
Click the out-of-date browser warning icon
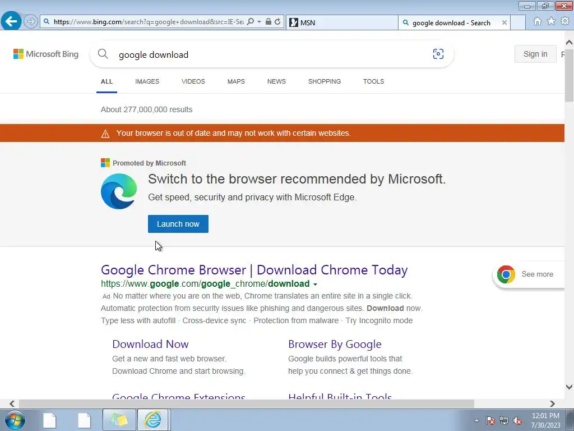[x=105, y=134]
